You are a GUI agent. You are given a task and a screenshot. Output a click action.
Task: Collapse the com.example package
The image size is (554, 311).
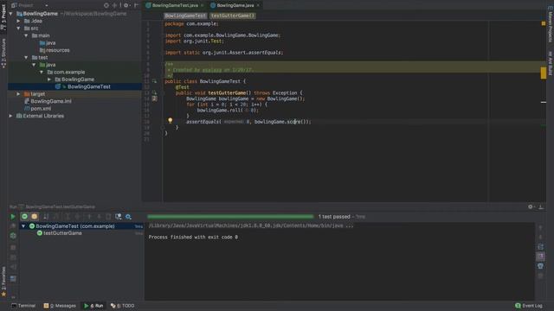pos(42,72)
